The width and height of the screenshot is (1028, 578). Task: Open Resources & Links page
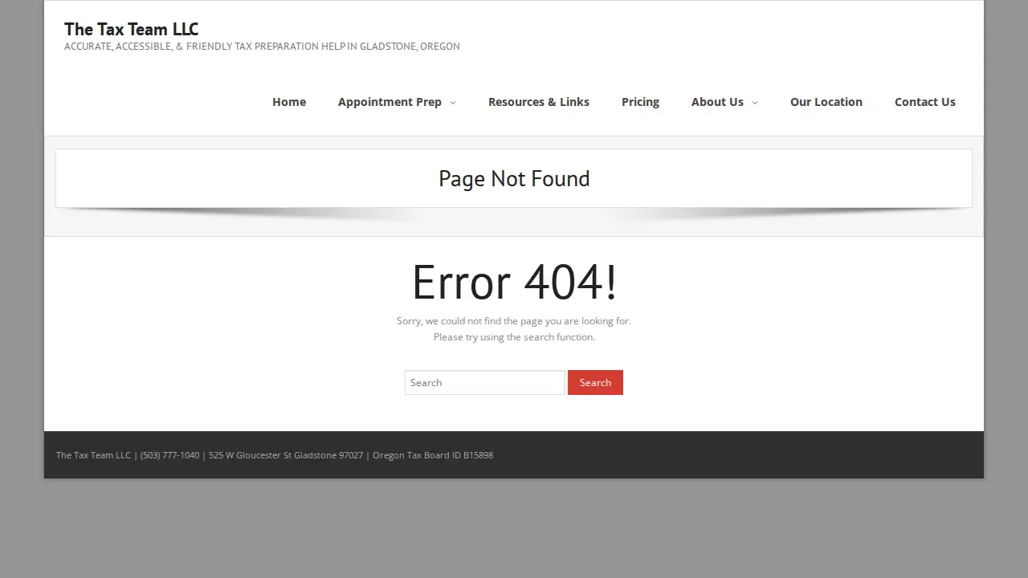point(539,102)
